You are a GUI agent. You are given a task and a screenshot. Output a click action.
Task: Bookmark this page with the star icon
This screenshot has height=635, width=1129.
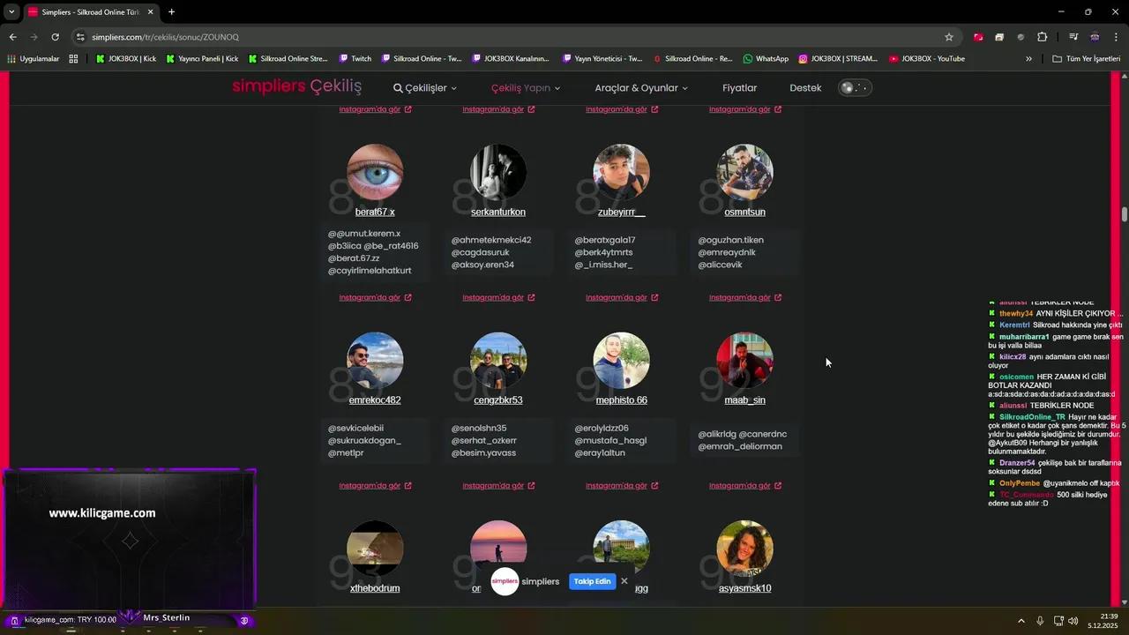(949, 37)
